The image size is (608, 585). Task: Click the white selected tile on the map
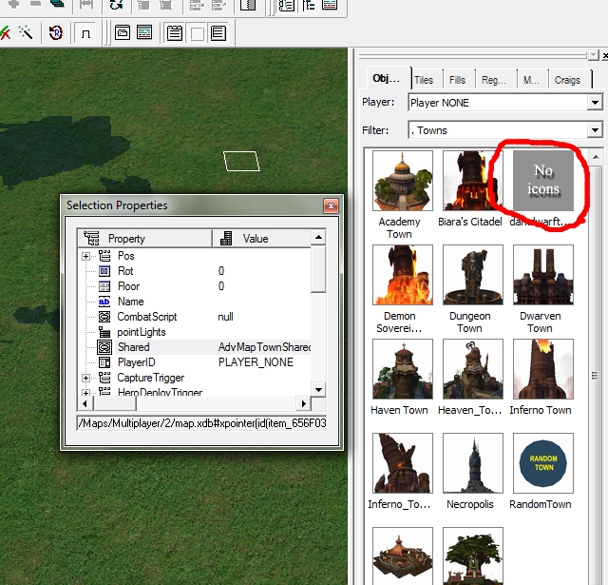[x=241, y=161]
